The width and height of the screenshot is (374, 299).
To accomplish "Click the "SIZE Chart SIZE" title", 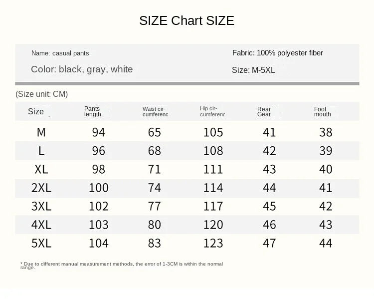I will click(x=187, y=20).
